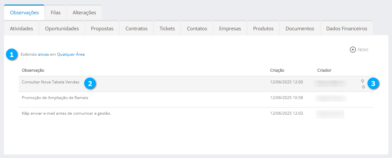Show the Produtos tab

coord(263,28)
